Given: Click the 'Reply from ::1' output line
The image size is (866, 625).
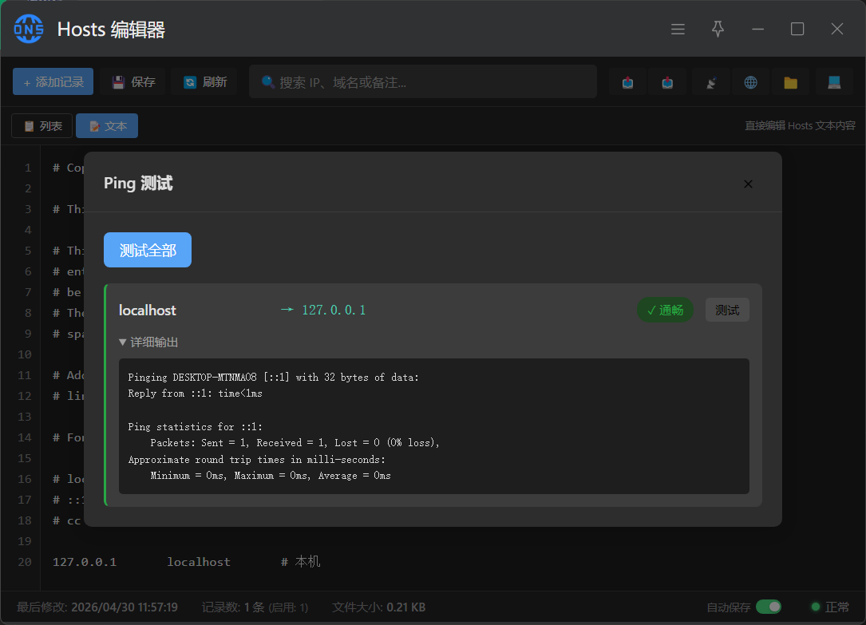Looking at the screenshot, I should (x=195, y=393).
